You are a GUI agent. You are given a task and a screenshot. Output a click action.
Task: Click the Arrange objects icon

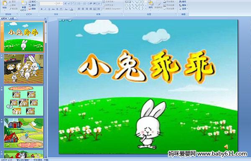151,3
